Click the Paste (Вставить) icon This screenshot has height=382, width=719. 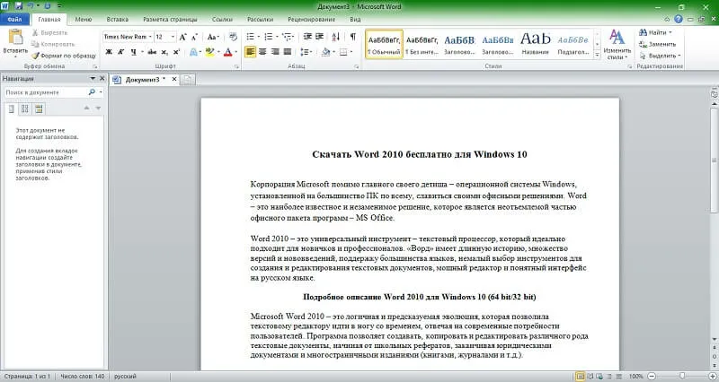pos(15,38)
